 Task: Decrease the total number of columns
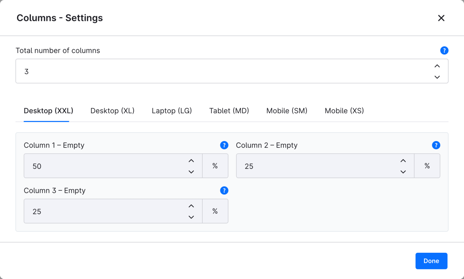coord(437,77)
